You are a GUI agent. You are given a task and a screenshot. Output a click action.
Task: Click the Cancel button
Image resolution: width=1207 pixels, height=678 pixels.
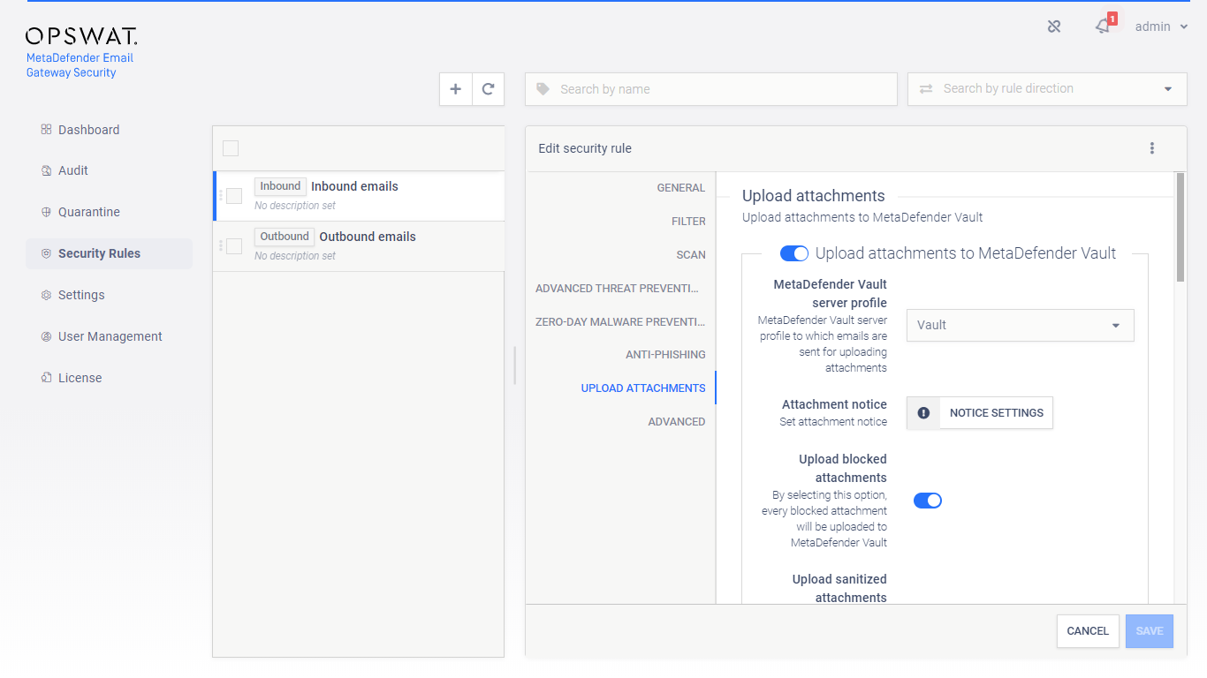(x=1088, y=631)
